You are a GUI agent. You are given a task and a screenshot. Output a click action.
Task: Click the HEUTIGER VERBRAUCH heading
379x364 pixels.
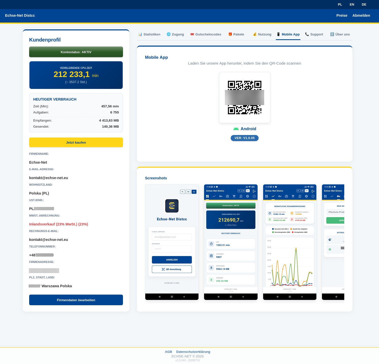click(x=55, y=99)
